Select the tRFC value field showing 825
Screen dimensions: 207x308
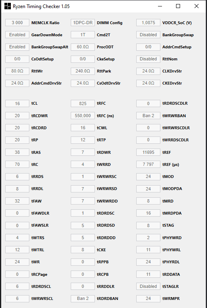coord(83,103)
